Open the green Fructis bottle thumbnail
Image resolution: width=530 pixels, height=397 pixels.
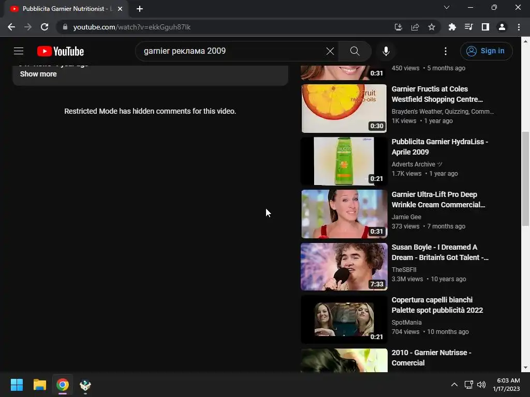point(344,161)
